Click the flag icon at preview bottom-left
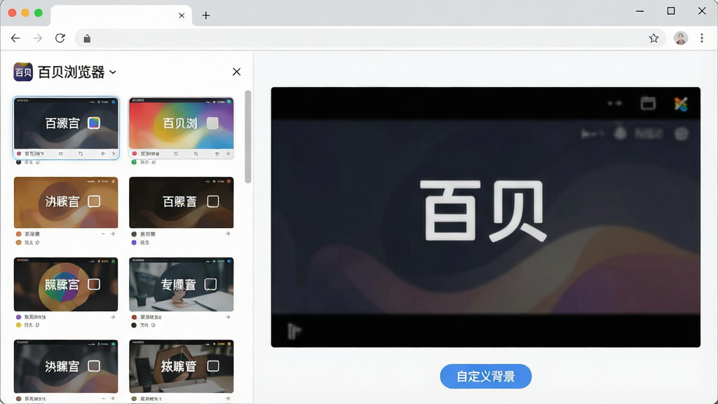Viewport: 718px width, 404px height. 294,331
